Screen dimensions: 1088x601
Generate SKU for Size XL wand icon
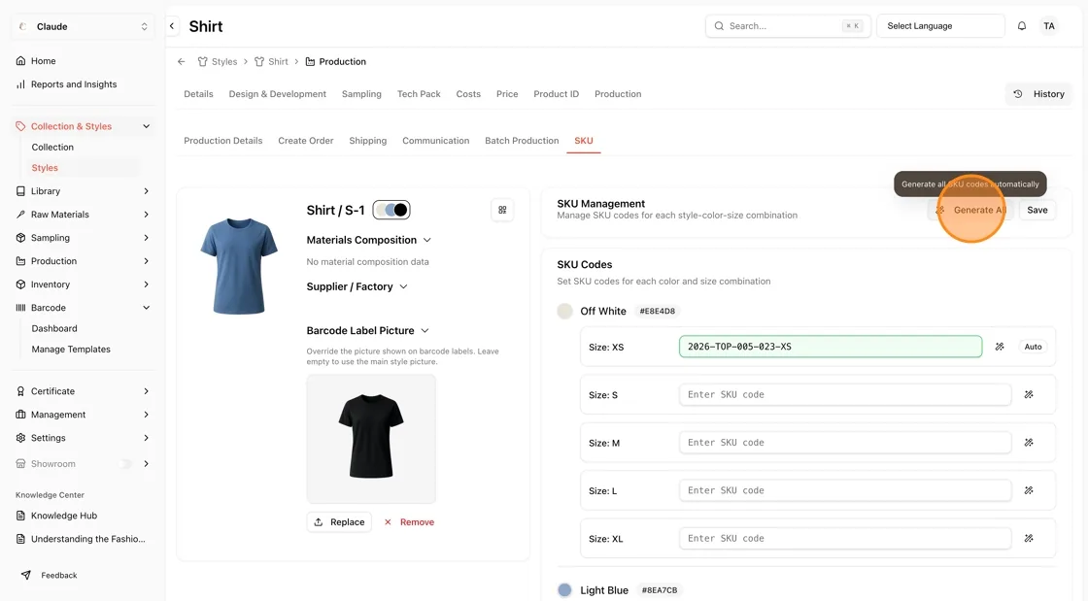[x=1029, y=538]
